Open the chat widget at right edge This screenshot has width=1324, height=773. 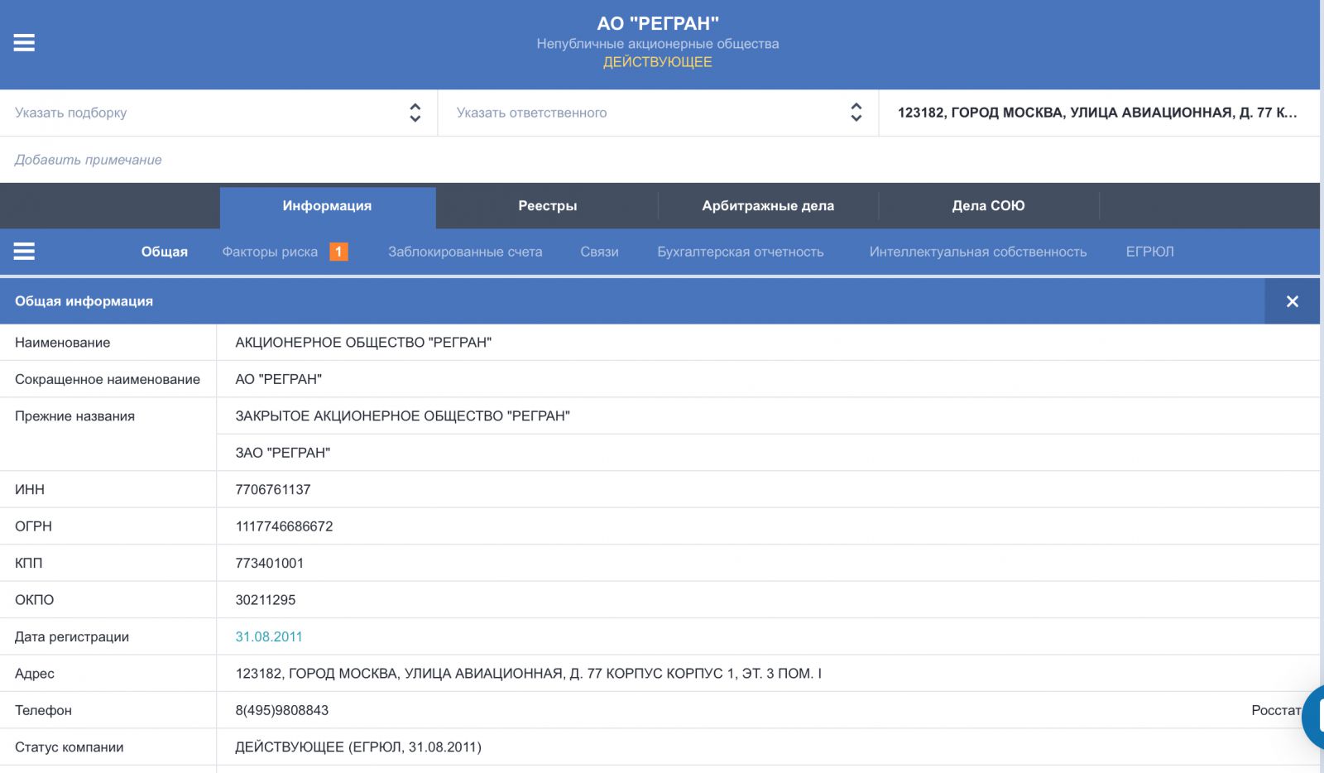pyautogui.click(x=1314, y=716)
